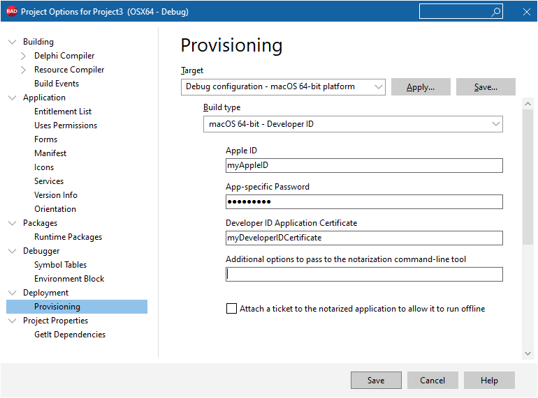The height and width of the screenshot is (398, 538).
Task: Close the Project Options dialog
Action: coord(527,12)
